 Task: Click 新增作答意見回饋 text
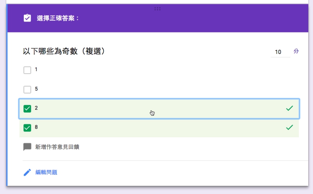[57, 147]
